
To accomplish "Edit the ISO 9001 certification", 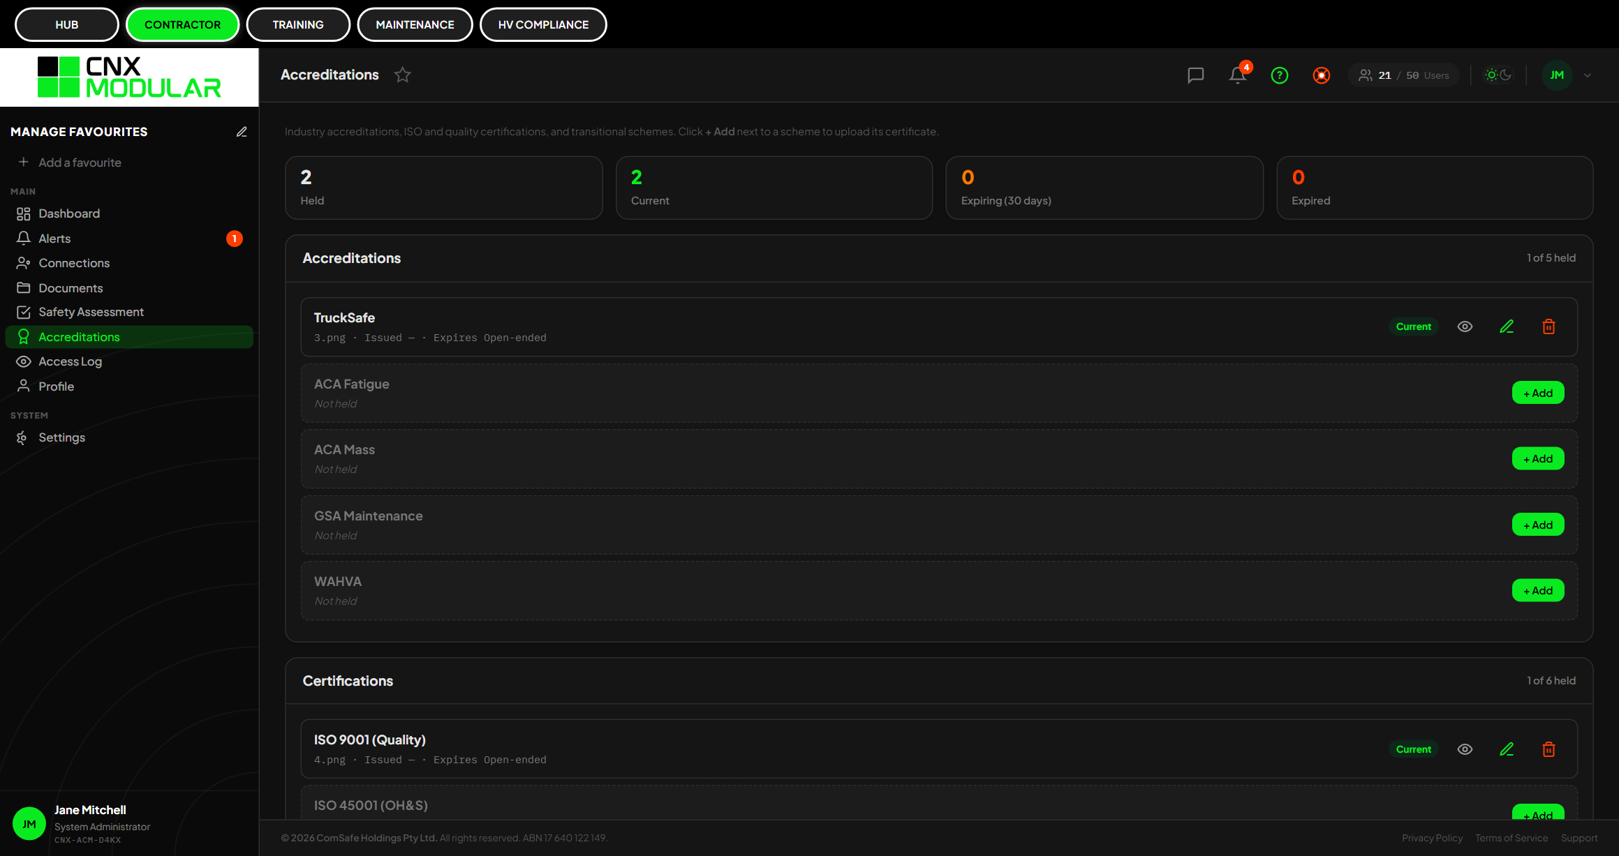I will pyautogui.click(x=1507, y=749).
